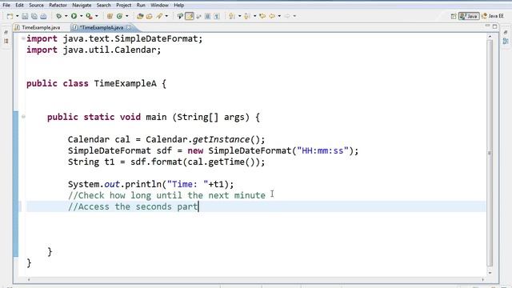Click the Forward navigation arrow icon

pos(287,16)
